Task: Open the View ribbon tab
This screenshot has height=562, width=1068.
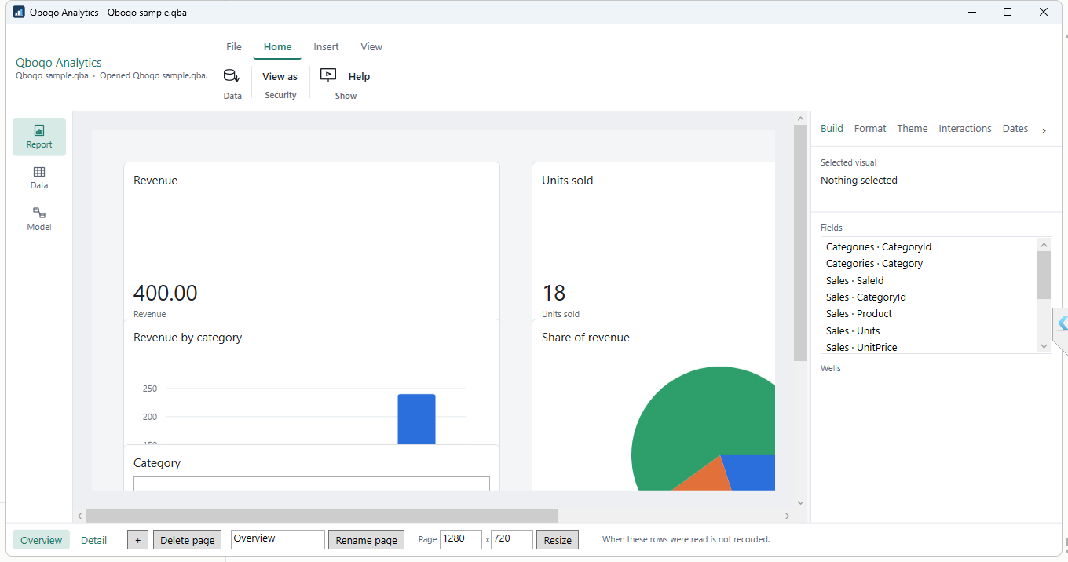Action: click(371, 47)
